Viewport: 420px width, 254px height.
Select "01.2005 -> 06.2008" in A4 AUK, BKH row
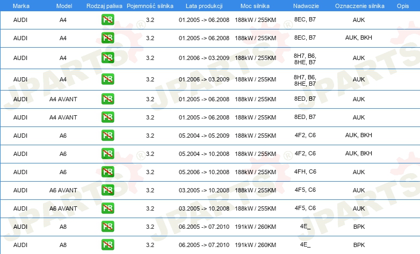point(204,38)
